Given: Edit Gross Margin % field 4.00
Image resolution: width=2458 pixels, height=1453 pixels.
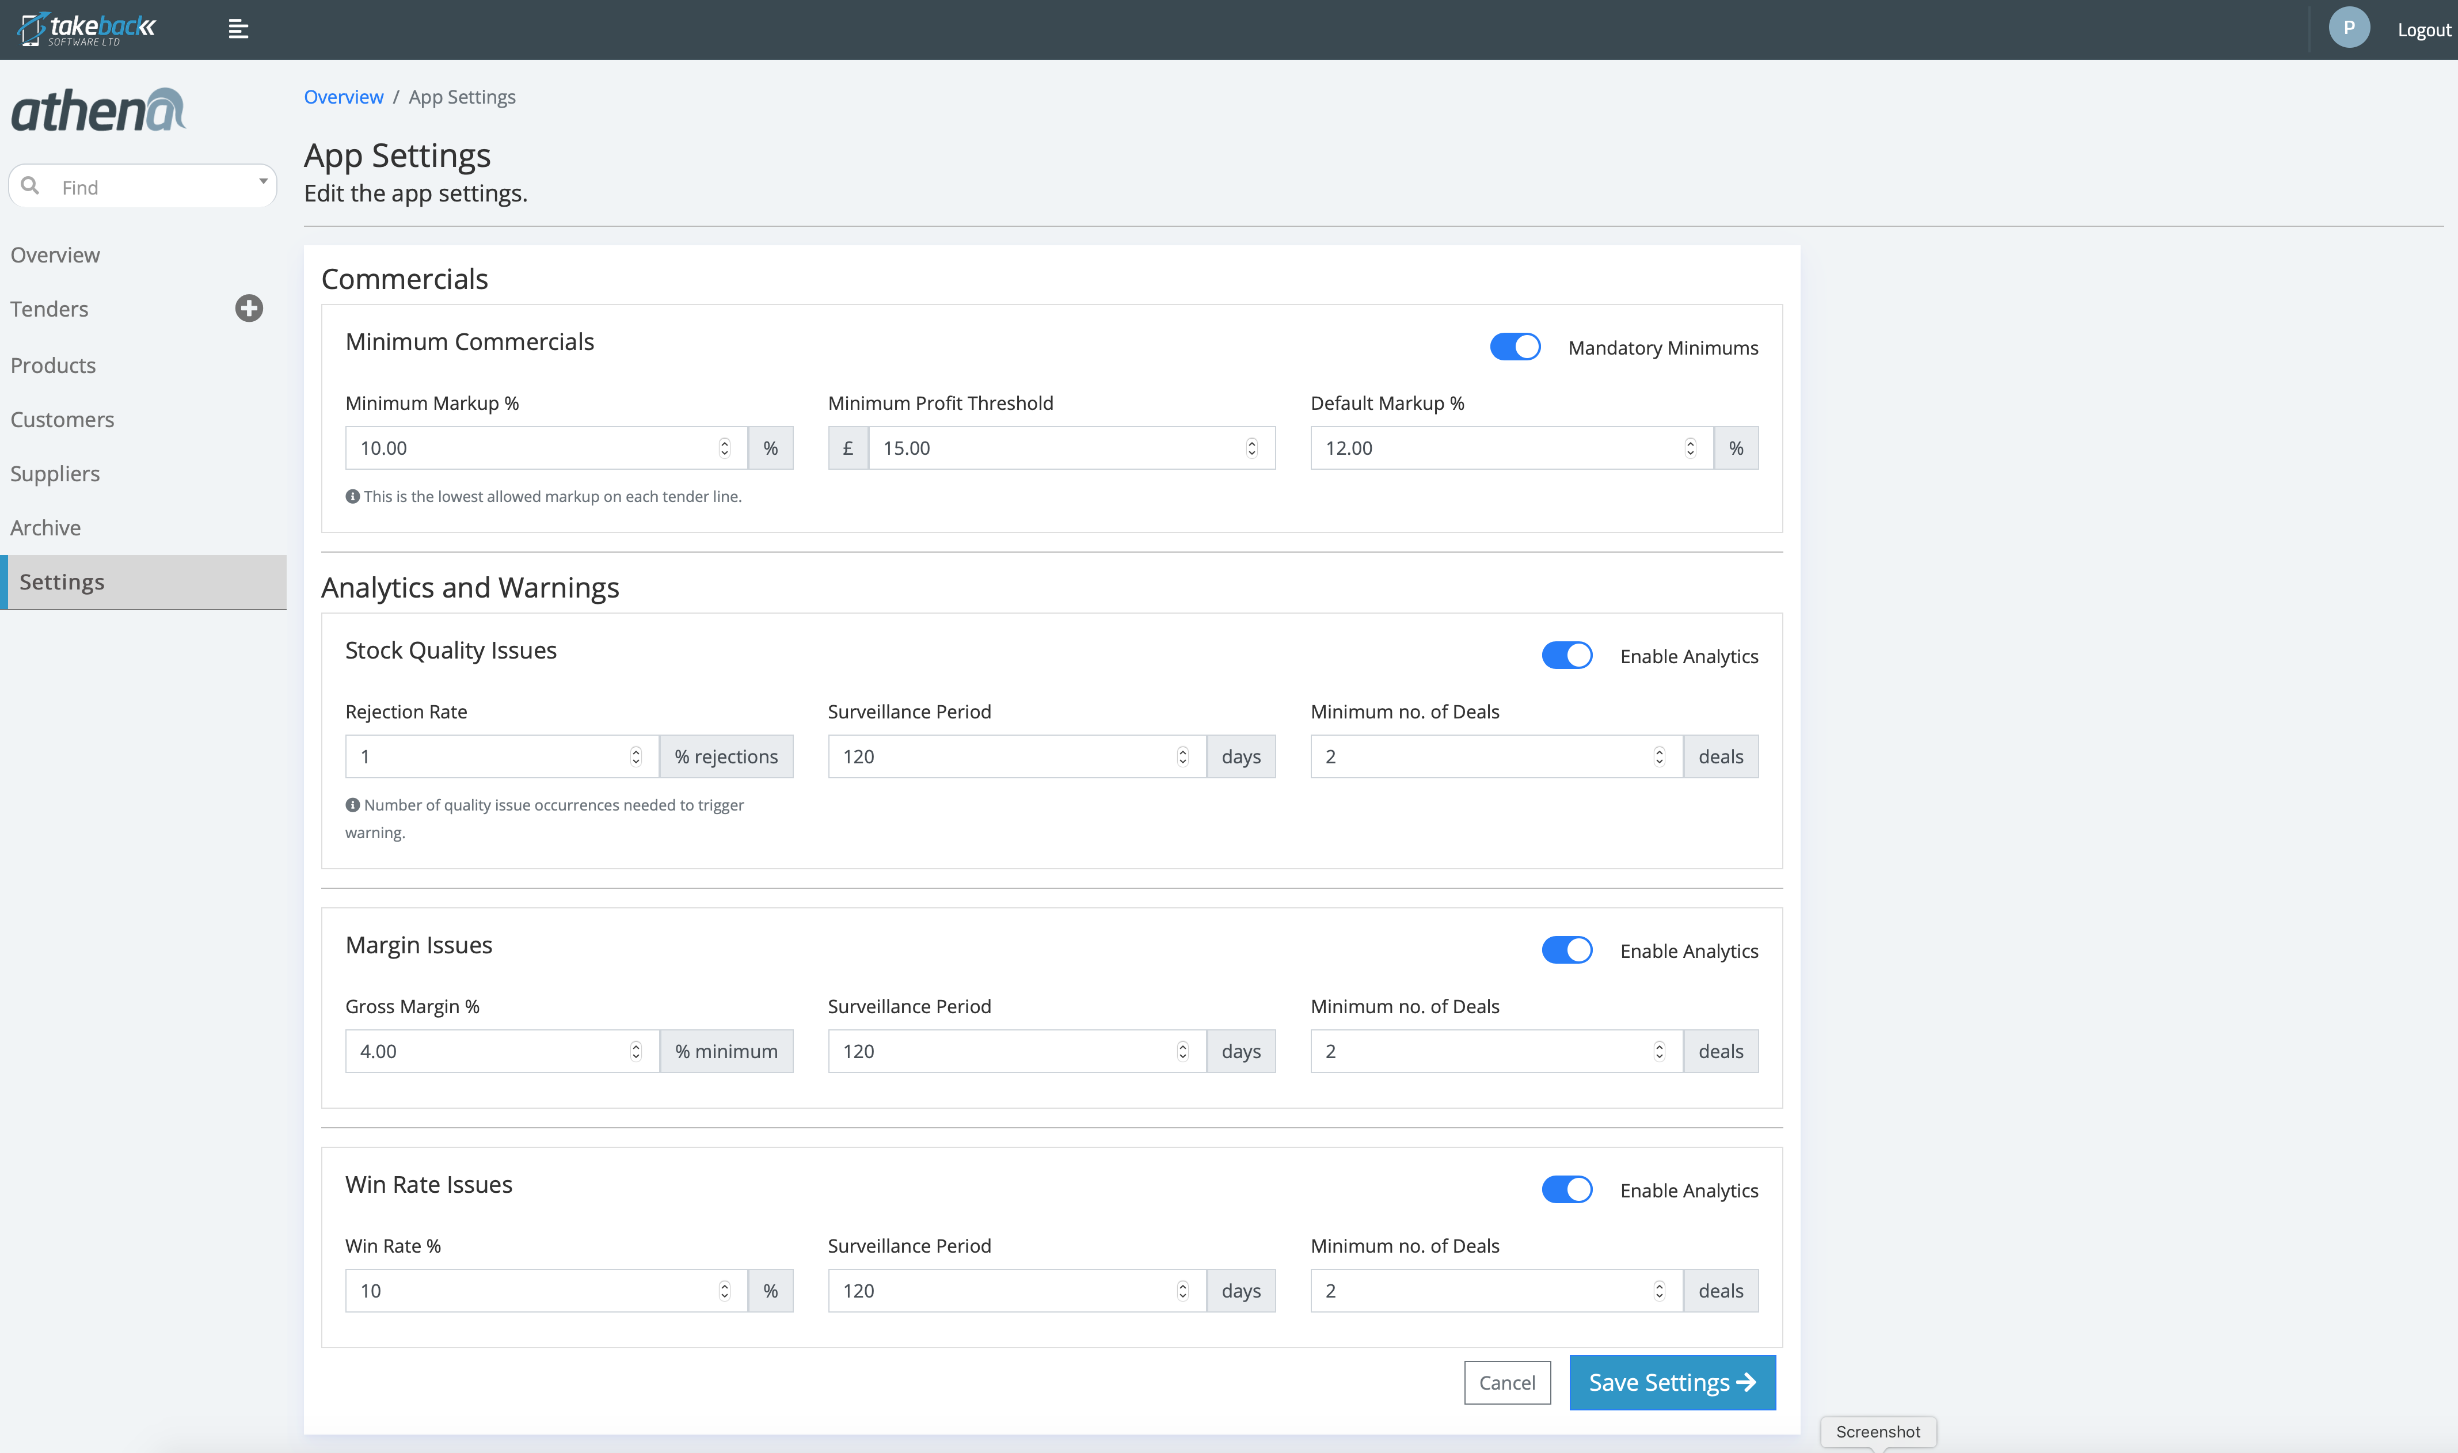Looking at the screenshot, I should pos(502,1051).
